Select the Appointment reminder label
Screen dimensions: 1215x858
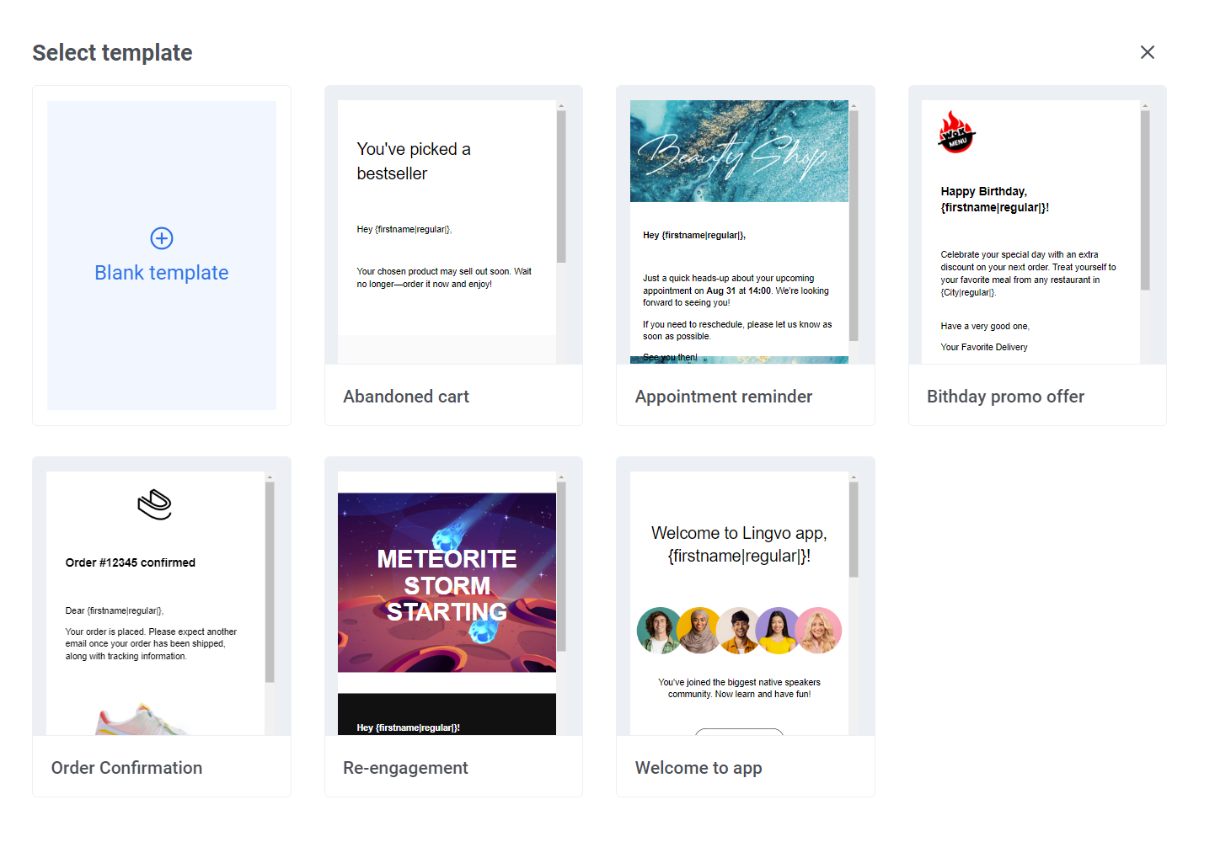pos(723,397)
